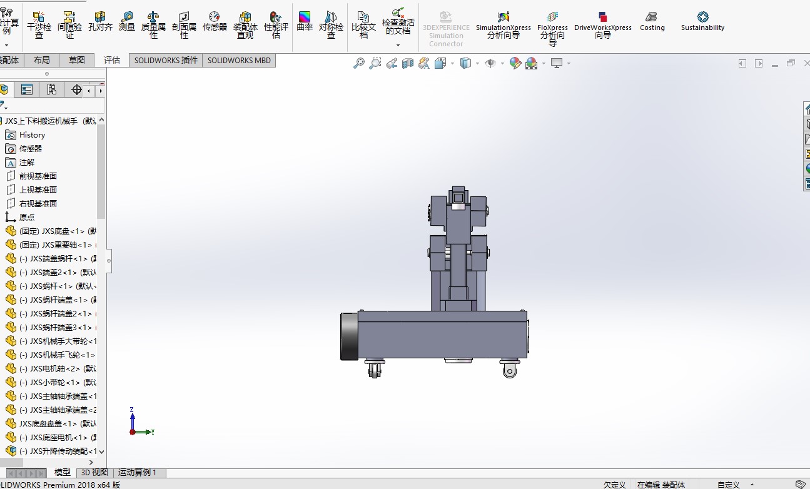This screenshot has height=489, width=810.
Task: Open the Dynamic Annotation Views icon
Action: (x=424, y=63)
